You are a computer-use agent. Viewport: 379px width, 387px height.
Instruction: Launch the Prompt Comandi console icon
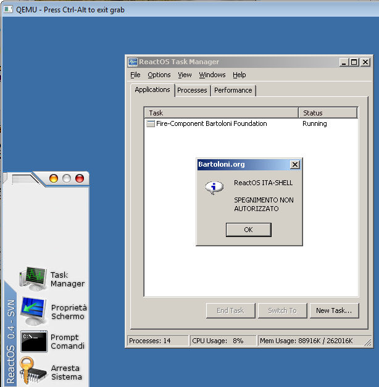pos(34,341)
